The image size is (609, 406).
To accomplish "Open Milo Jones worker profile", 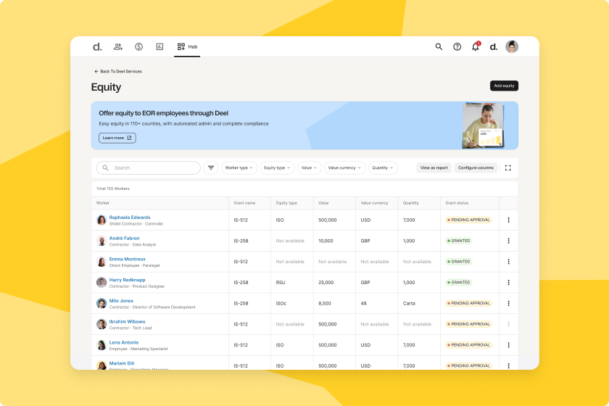I will (x=121, y=301).
